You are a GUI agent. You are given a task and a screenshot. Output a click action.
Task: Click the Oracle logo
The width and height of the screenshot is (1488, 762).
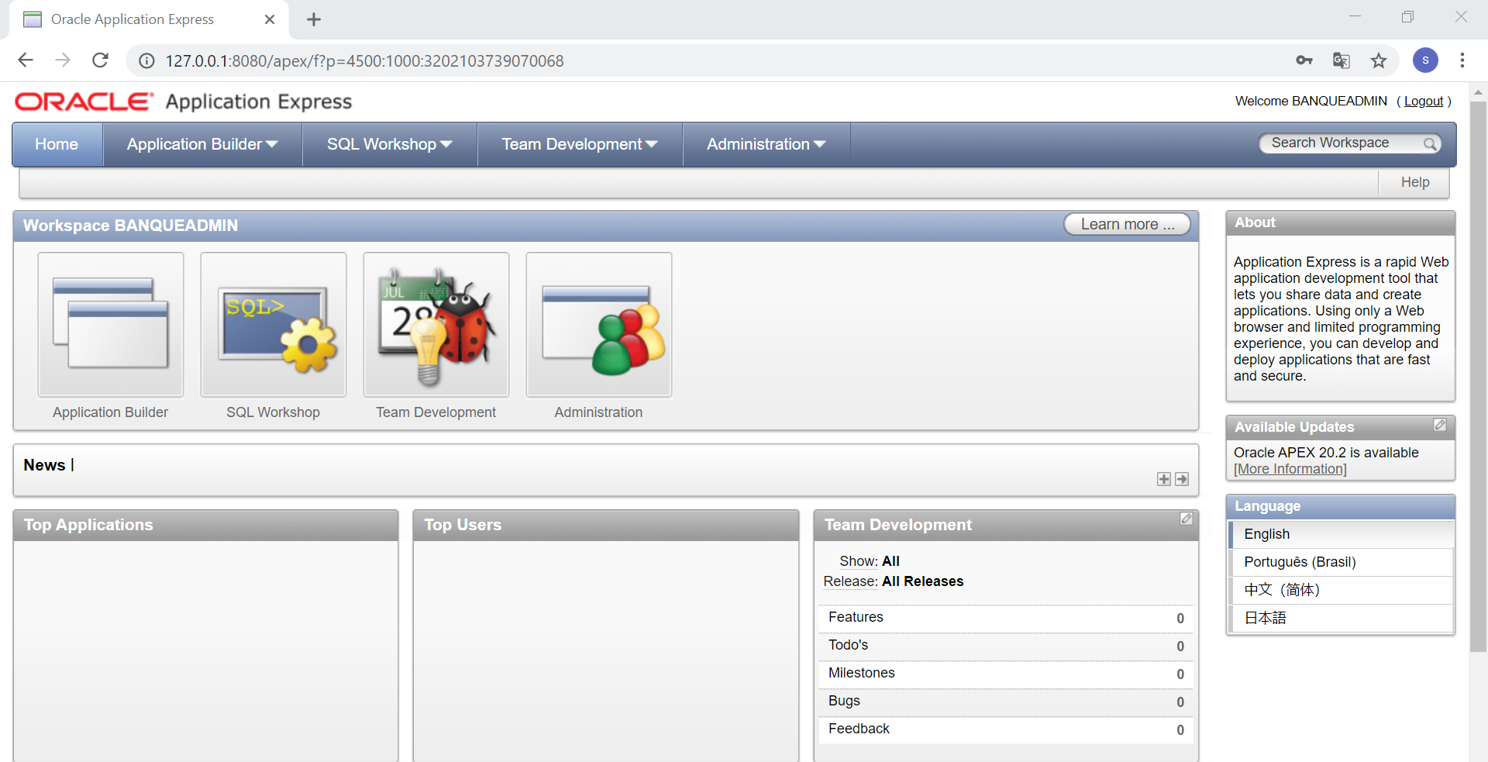click(84, 102)
